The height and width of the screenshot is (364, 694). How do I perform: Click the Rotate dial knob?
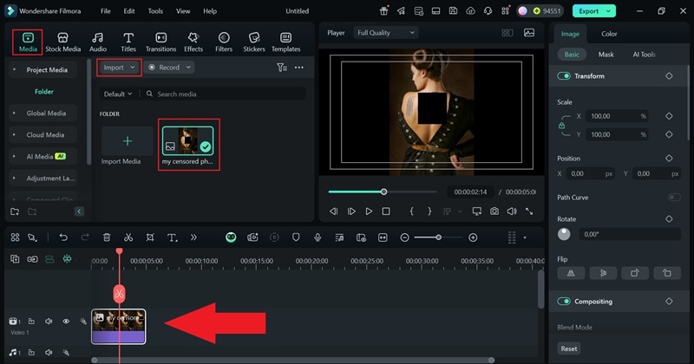pyautogui.click(x=564, y=234)
